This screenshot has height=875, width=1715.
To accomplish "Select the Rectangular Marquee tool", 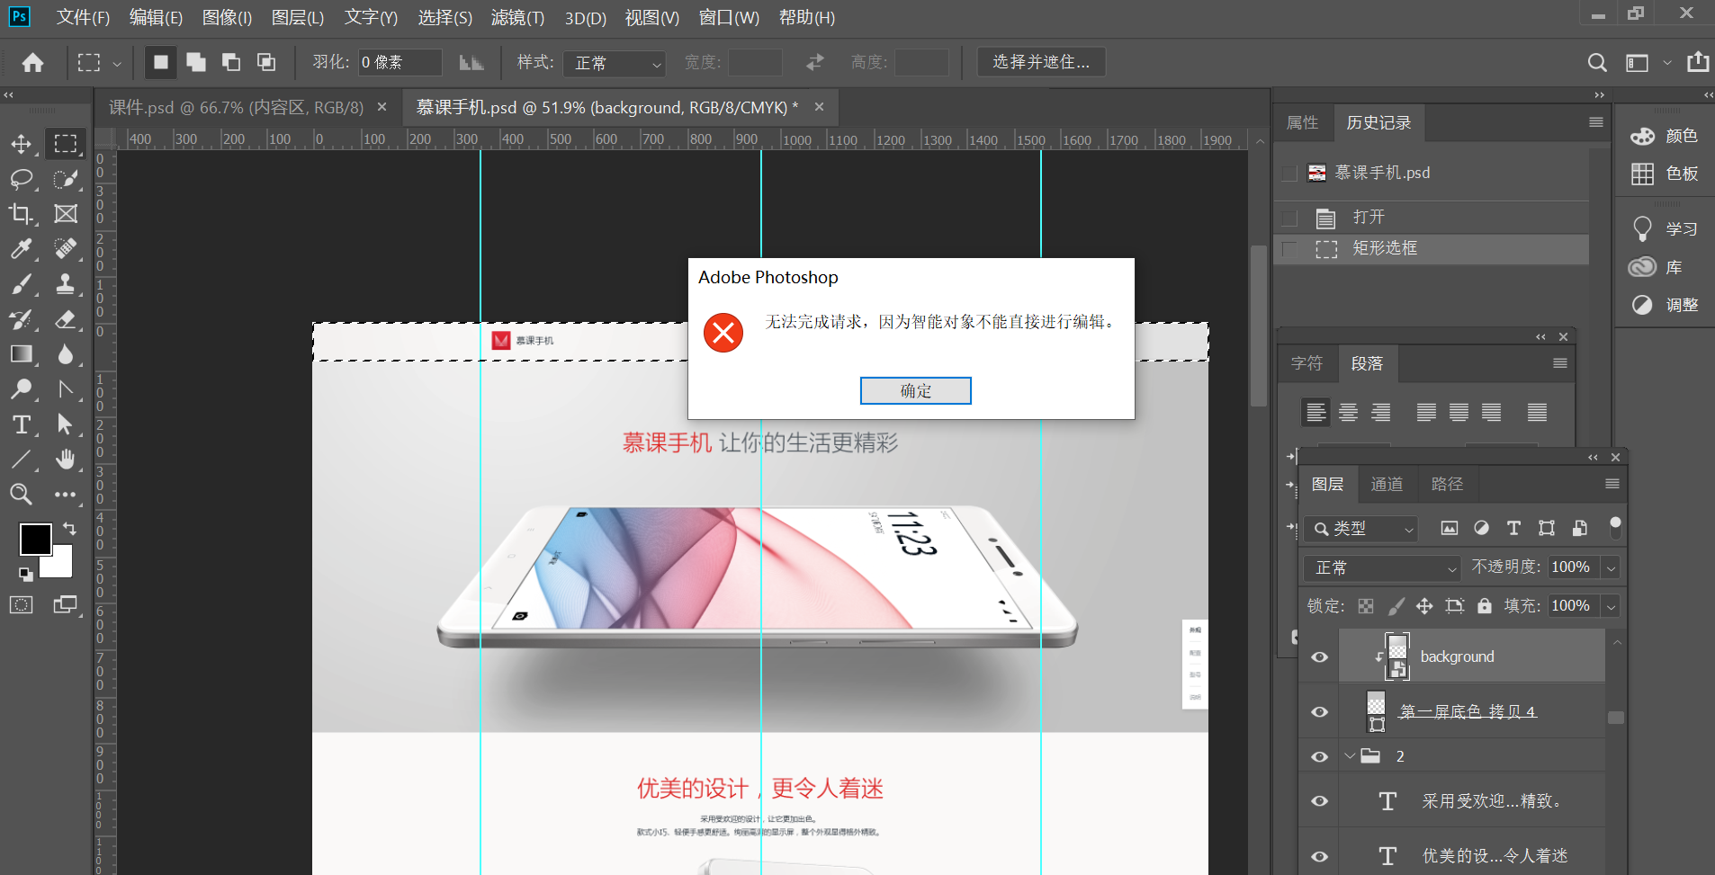I will (x=65, y=144).
